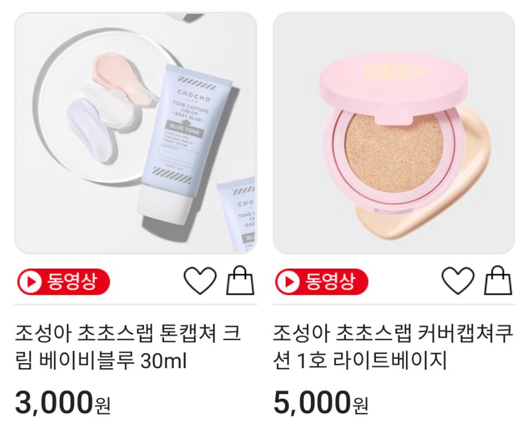Click the red play circle in left video badge
530x441 pixels.
click(29, 281)
